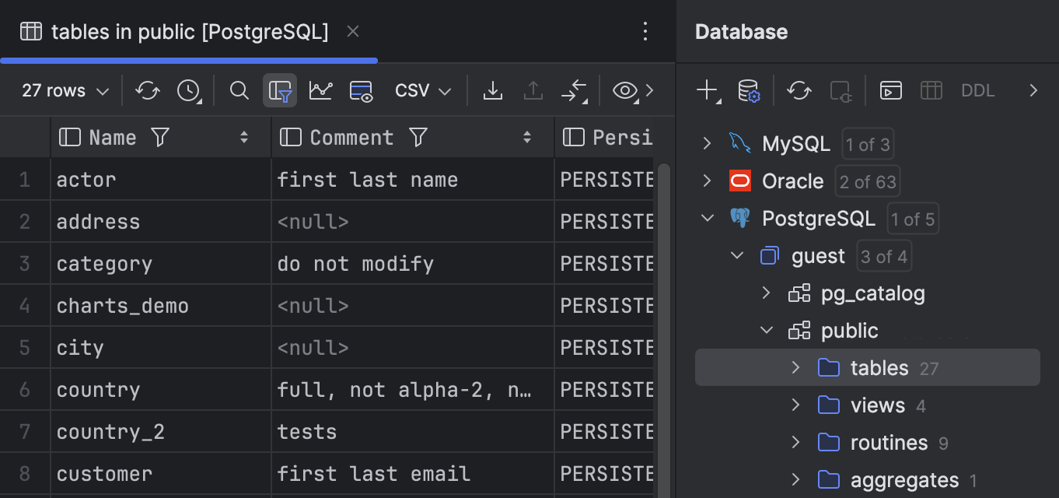Disconnect the database connection
1059x498 pixels.
coord(841,90)
